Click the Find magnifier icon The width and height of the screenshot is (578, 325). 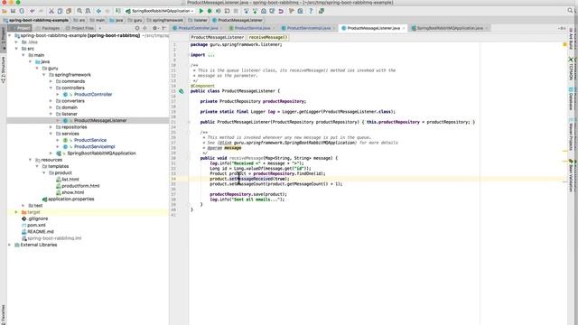tap(79, 11)
